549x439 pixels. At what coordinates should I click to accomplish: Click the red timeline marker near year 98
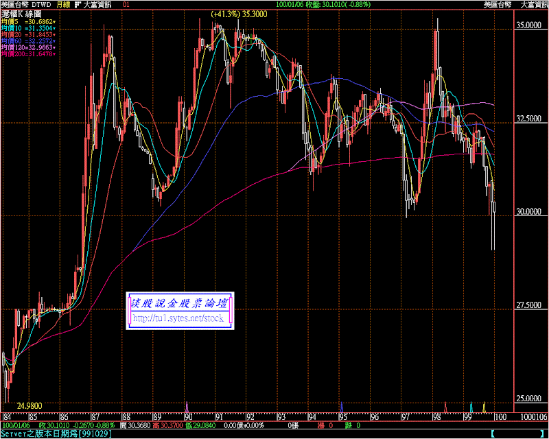pos(445,407)
